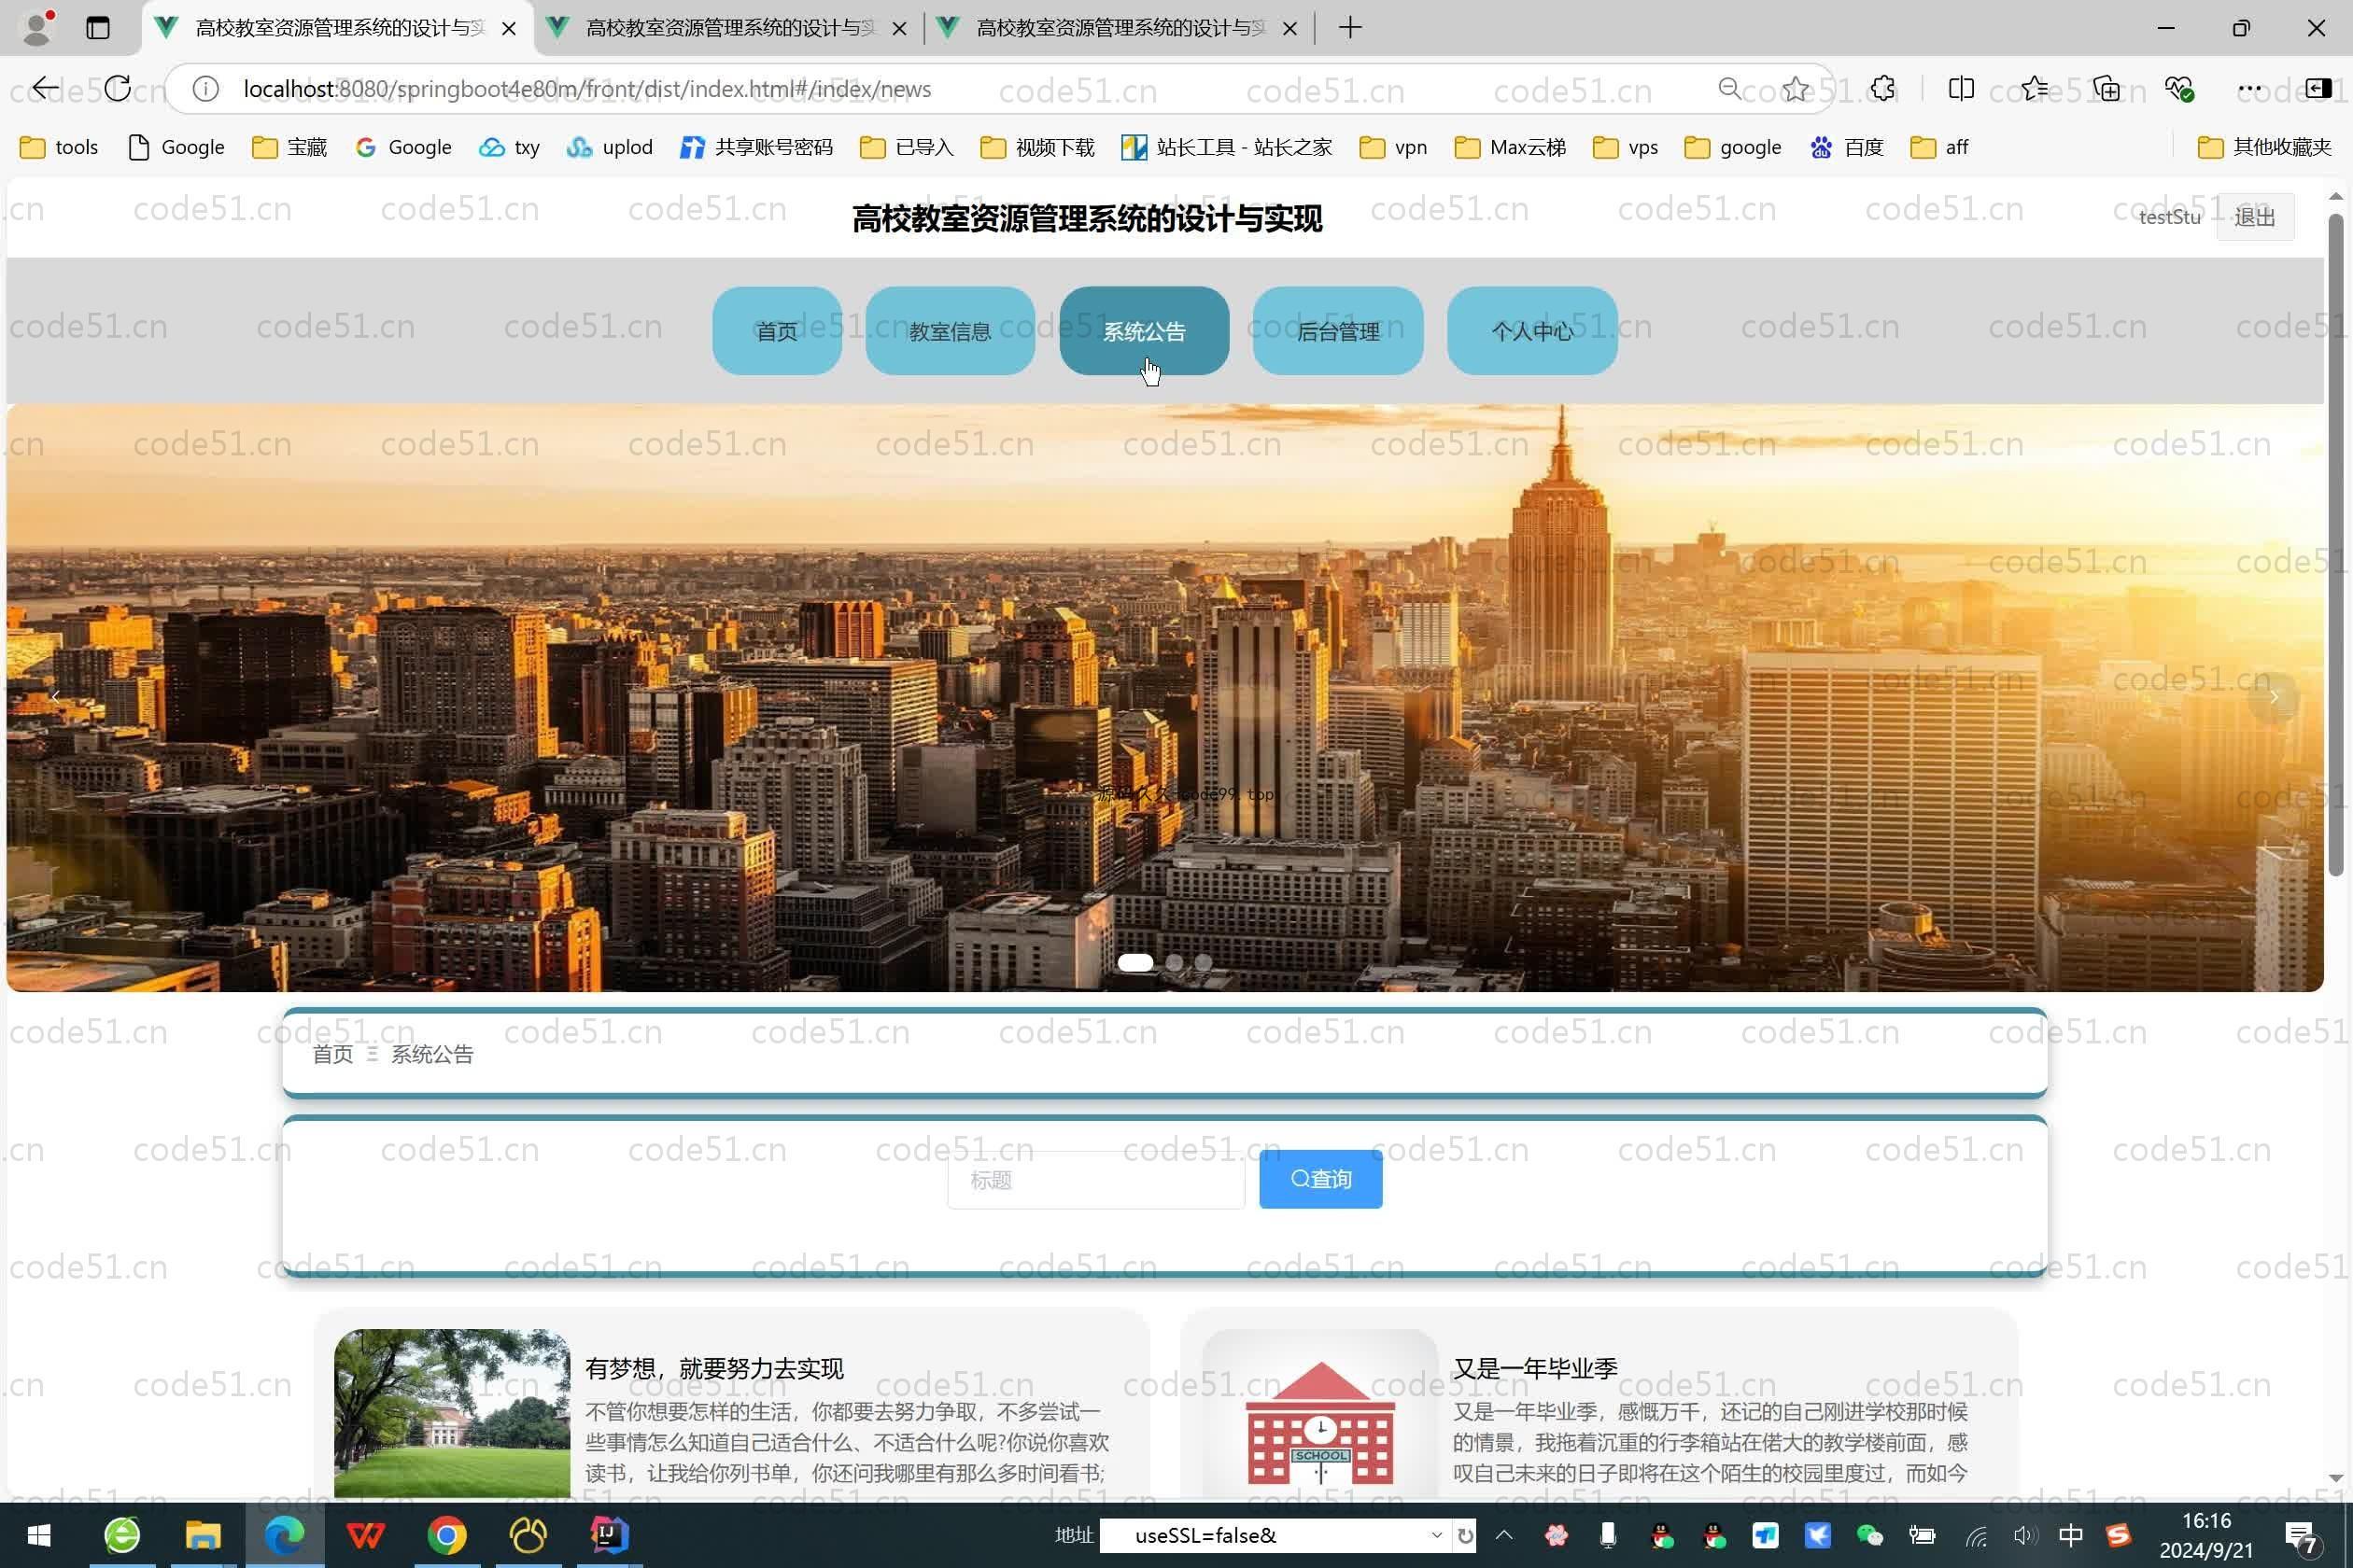Viewport: 2353px width, 1568px height.
Task: Open the browser profile avatar
Action: 37,28
